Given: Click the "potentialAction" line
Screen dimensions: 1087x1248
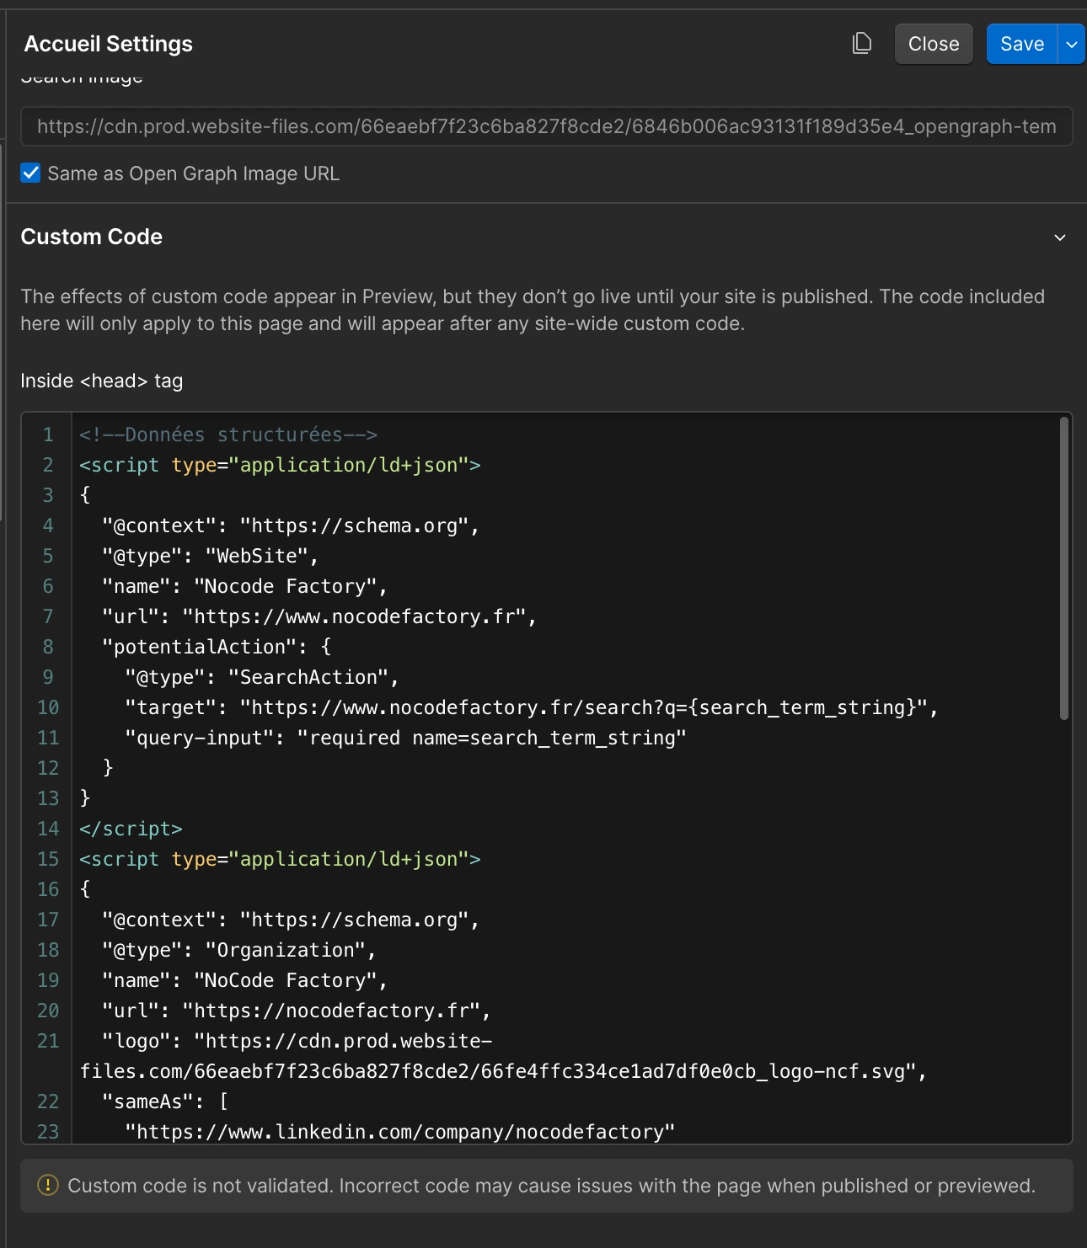Looking at the screenshot, I should click(217, 647).
